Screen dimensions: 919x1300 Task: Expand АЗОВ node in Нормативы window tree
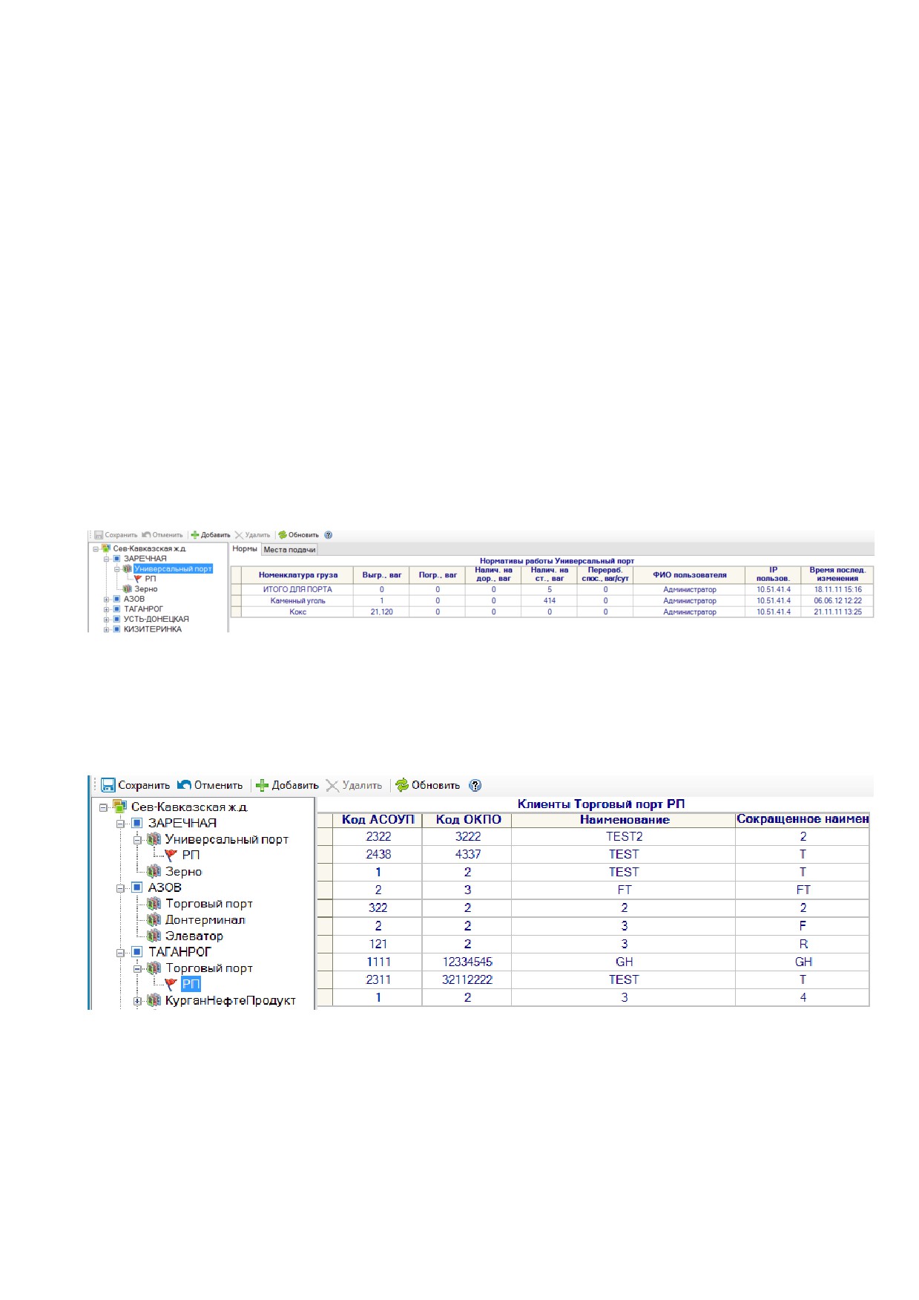pyautogui.click(x=106, y=600)
